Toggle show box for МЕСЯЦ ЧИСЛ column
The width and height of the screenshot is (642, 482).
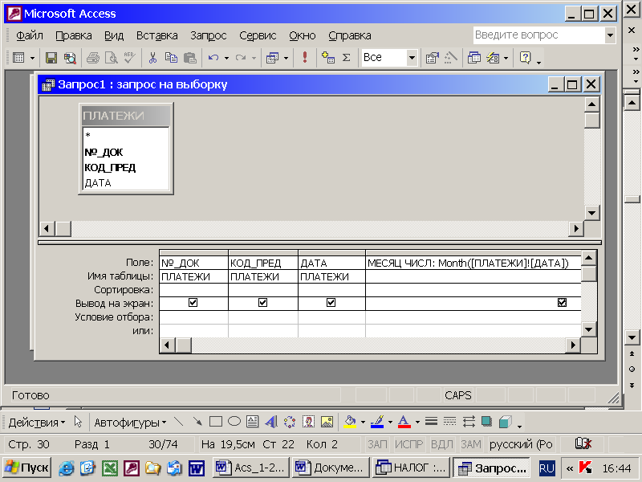point(563,303)
